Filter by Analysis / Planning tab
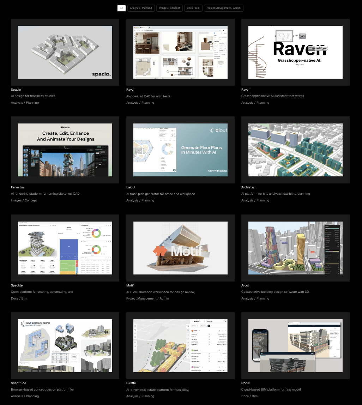This screenshot has height=405, width=362. click(141, 8)
